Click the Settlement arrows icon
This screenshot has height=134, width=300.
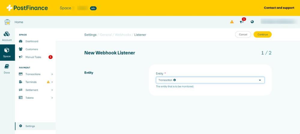click(21, 90)
